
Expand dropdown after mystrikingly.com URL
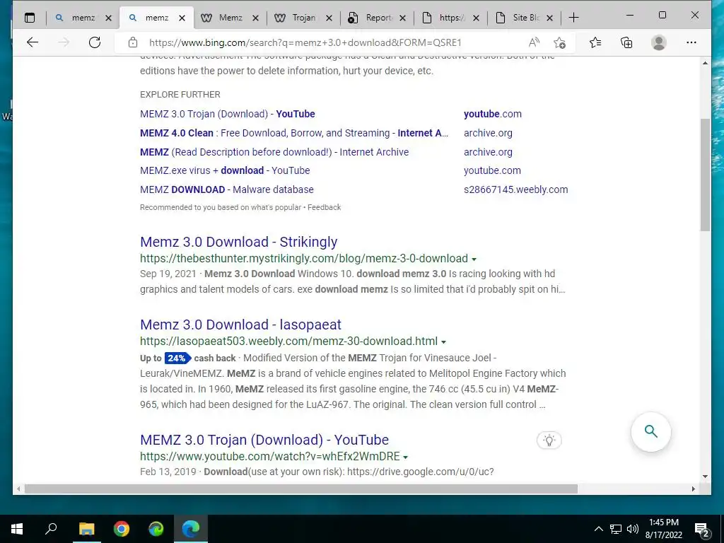point(474,259)
